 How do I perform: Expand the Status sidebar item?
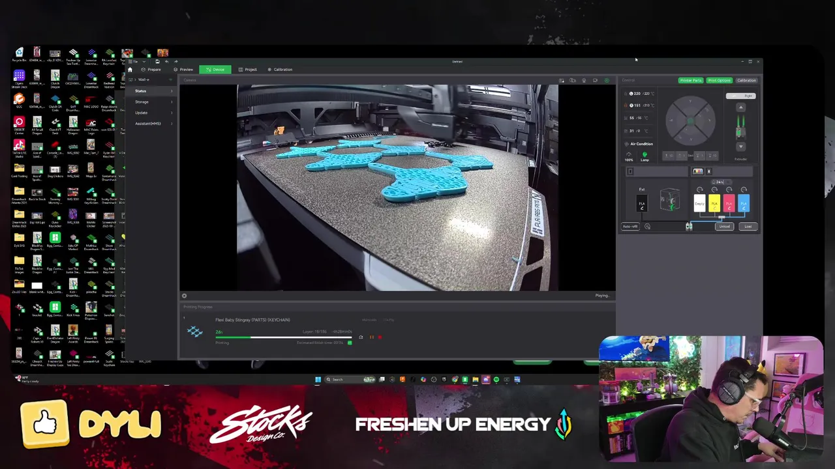point(172,91)
